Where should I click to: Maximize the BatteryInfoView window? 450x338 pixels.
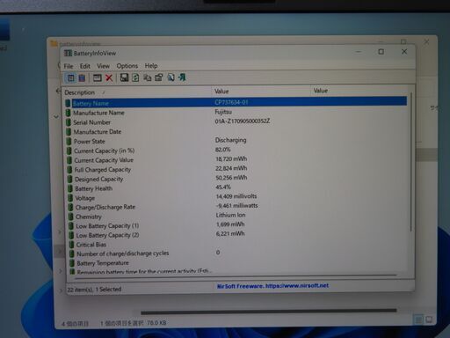point(381,52)
